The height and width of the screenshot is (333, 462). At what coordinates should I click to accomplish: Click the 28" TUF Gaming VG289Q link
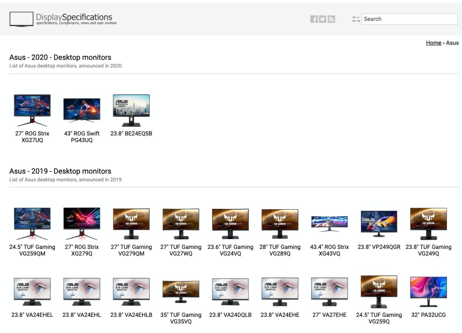[280, 250]
